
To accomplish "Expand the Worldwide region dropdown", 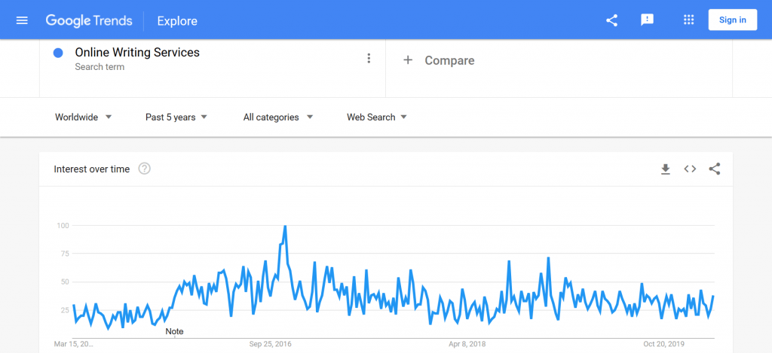I will coord(84,117).
